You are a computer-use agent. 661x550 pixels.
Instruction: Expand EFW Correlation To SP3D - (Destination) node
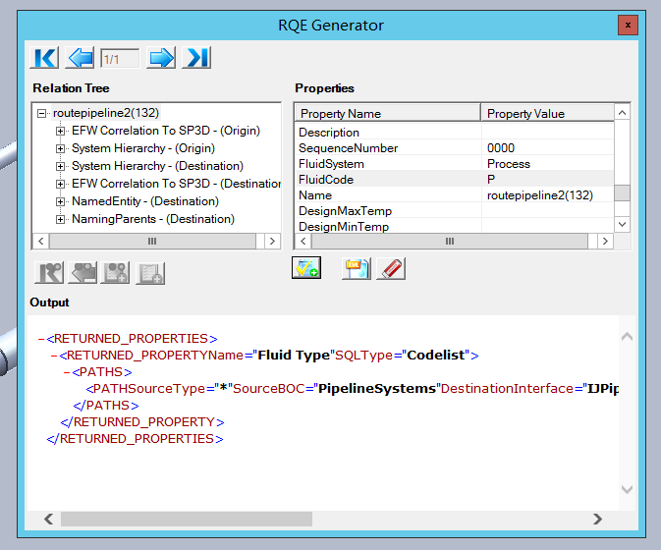click(60, 185)
